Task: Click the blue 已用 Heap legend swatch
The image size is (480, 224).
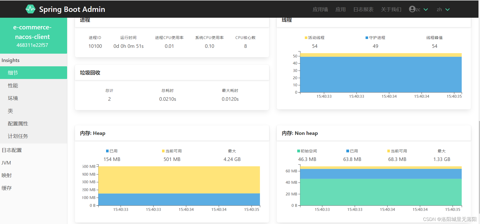Action: click(x=107, y=151)
